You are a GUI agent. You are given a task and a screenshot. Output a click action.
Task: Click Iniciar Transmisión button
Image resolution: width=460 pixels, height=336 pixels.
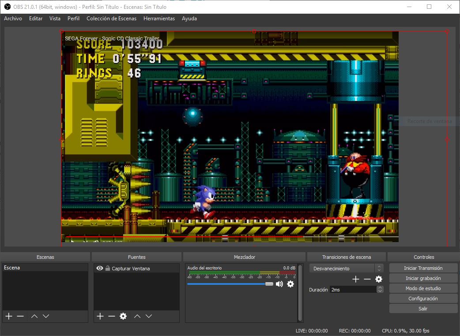point(423,268)
